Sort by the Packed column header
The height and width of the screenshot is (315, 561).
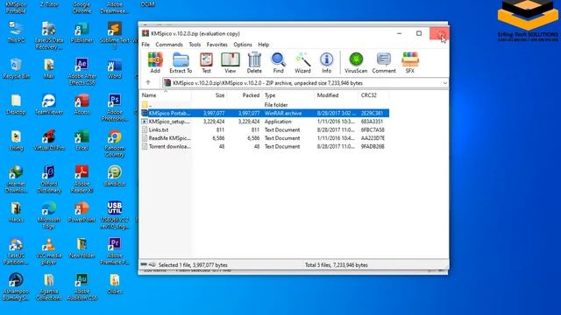coord(245,95)
